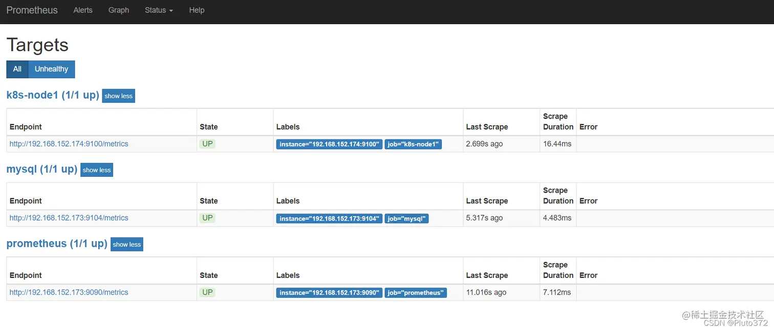Open the Prometheus brand home link
The width and height of the screenshot is (774, 330).
(x=32, y=10)
